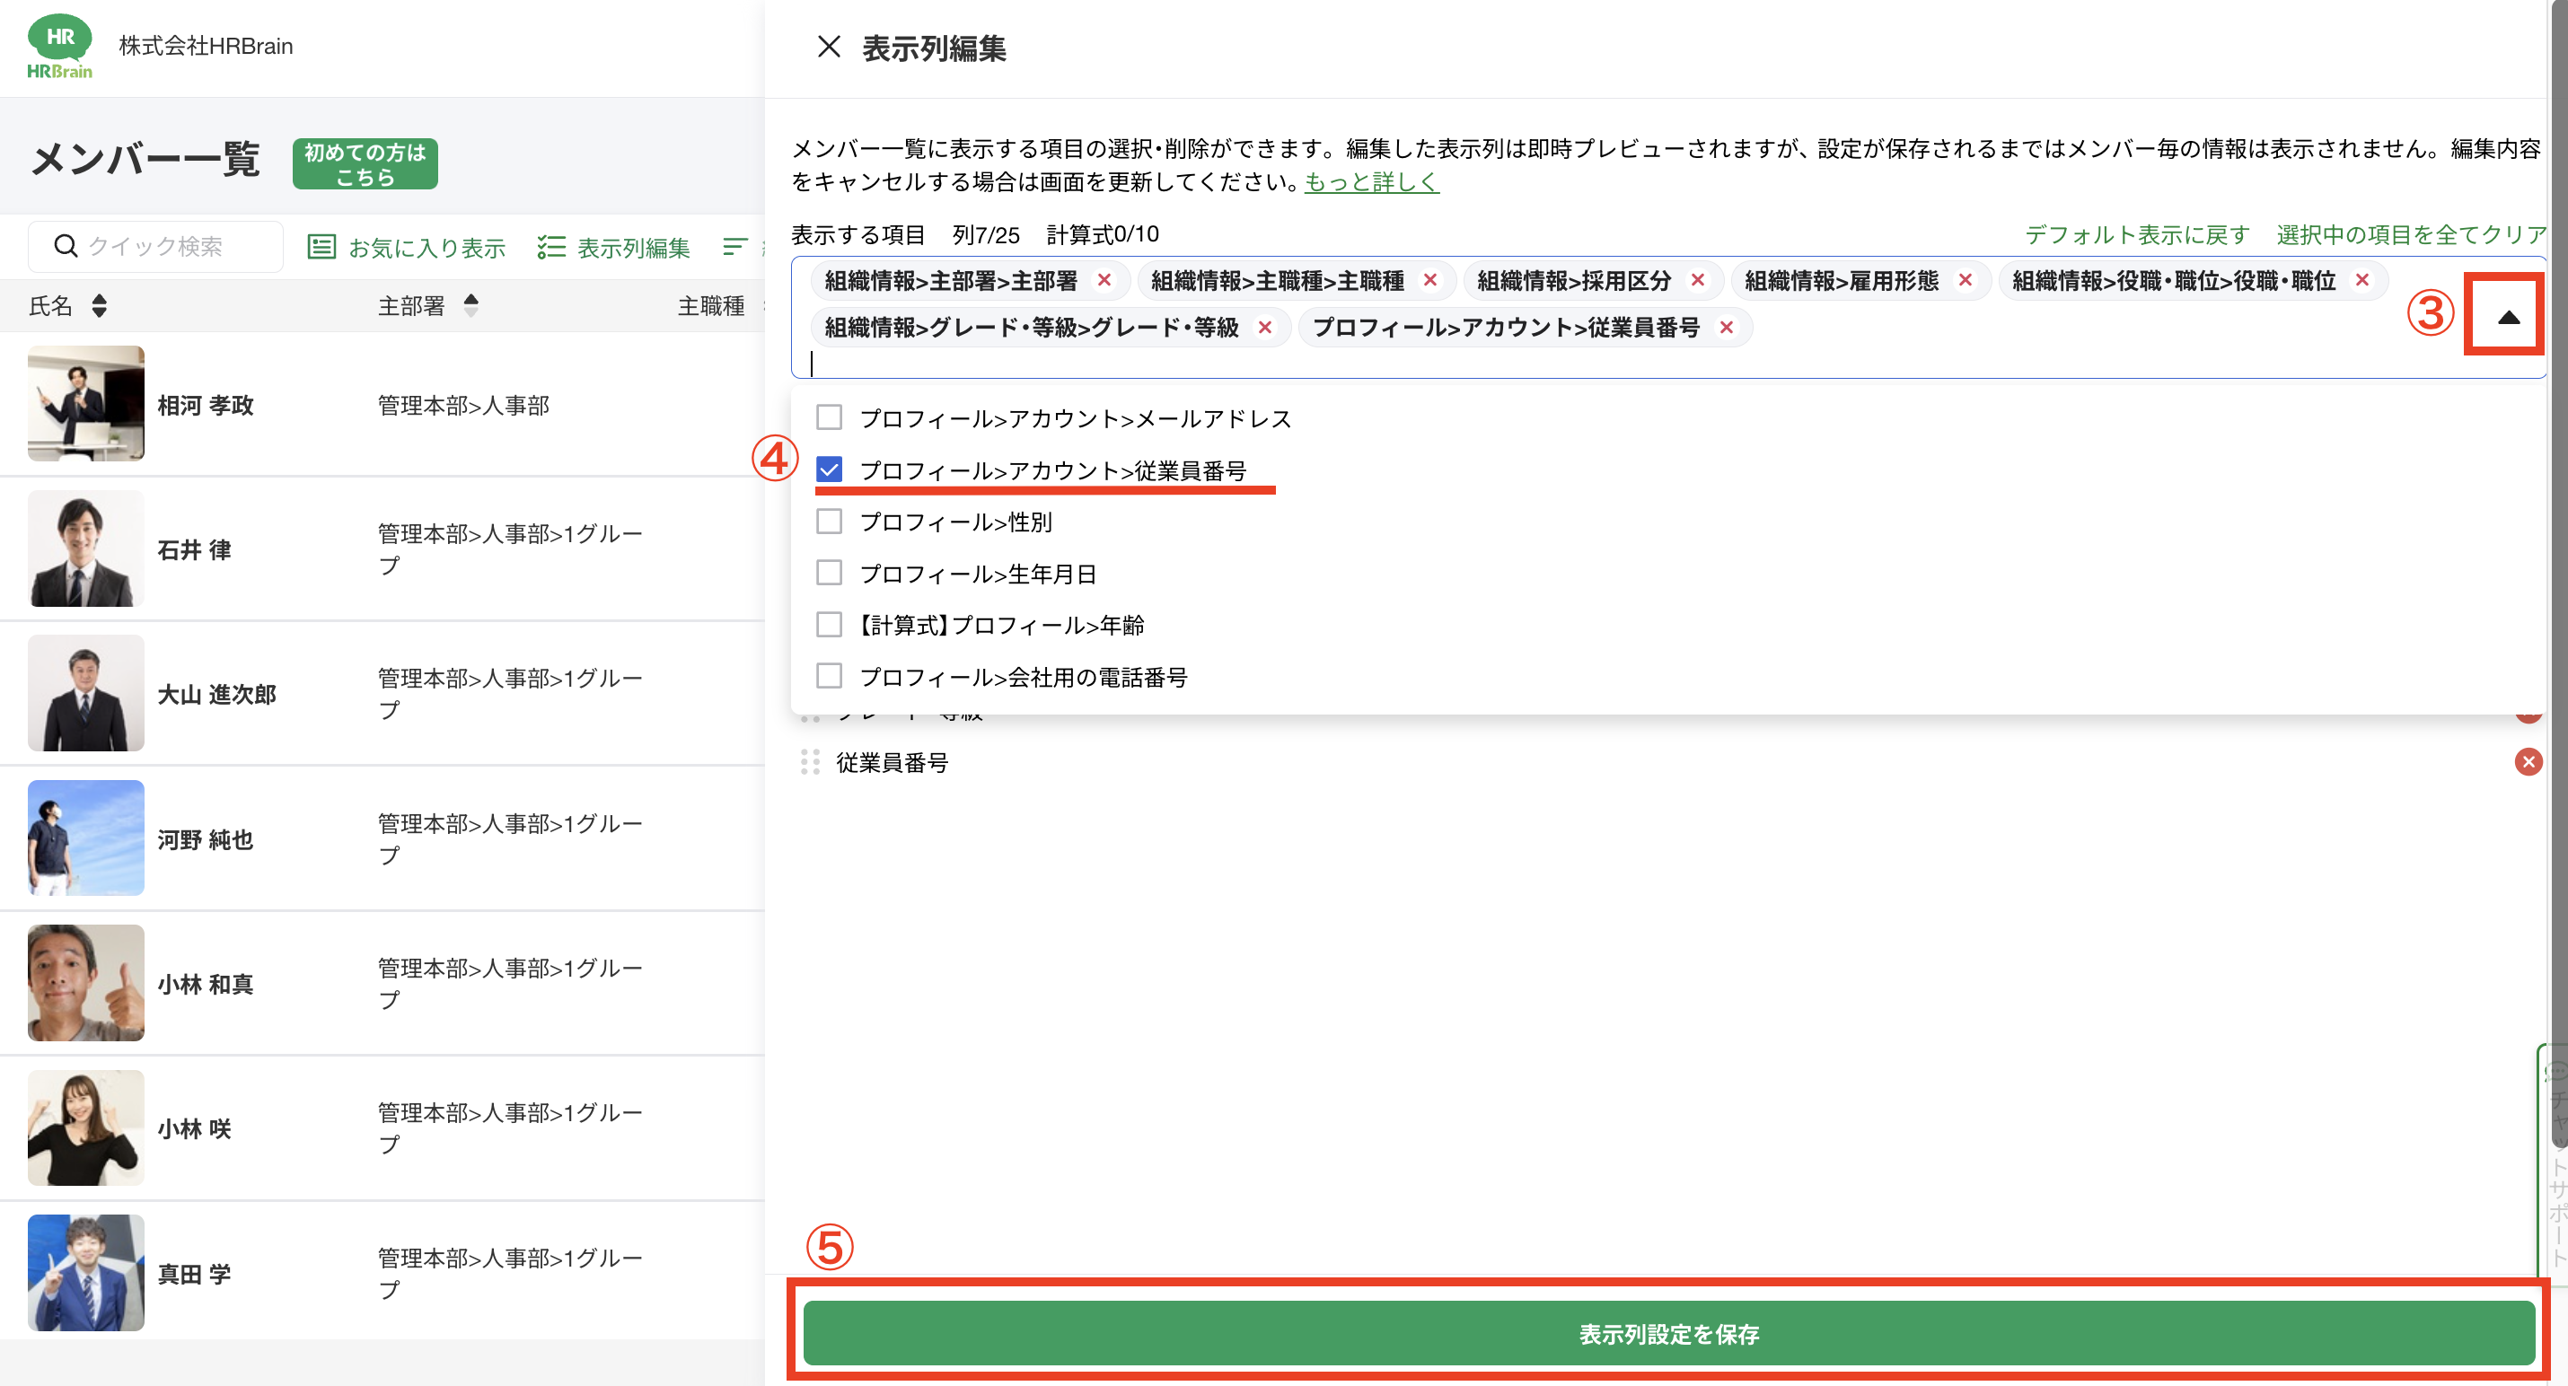2568x1386 pixels.
Task: Check プロフィール>アカウント>メールアドレス checkbox
Action: coord(829,417)
